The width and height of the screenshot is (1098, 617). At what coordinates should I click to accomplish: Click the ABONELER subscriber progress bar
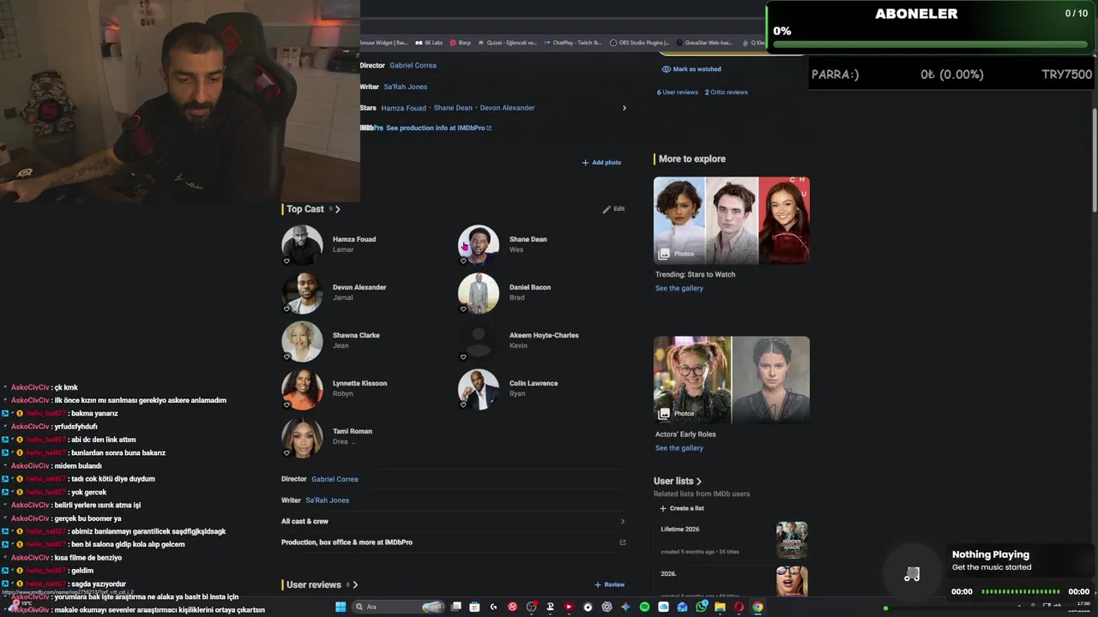930,45
